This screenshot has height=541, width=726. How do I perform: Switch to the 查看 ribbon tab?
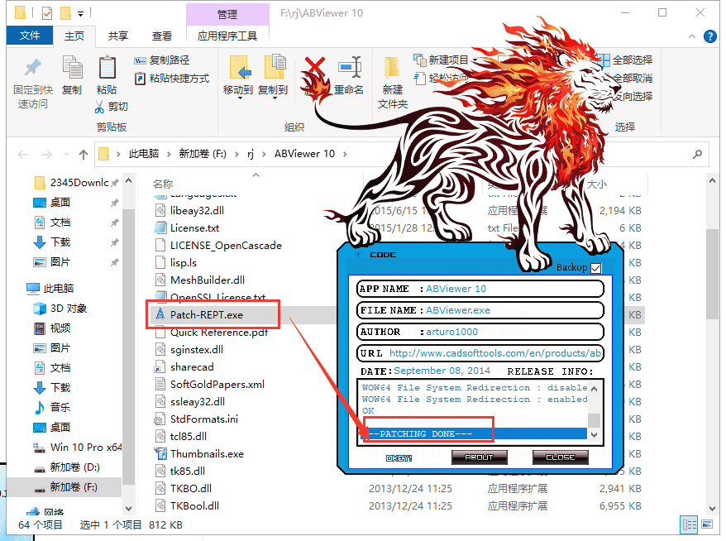(161, 36)
